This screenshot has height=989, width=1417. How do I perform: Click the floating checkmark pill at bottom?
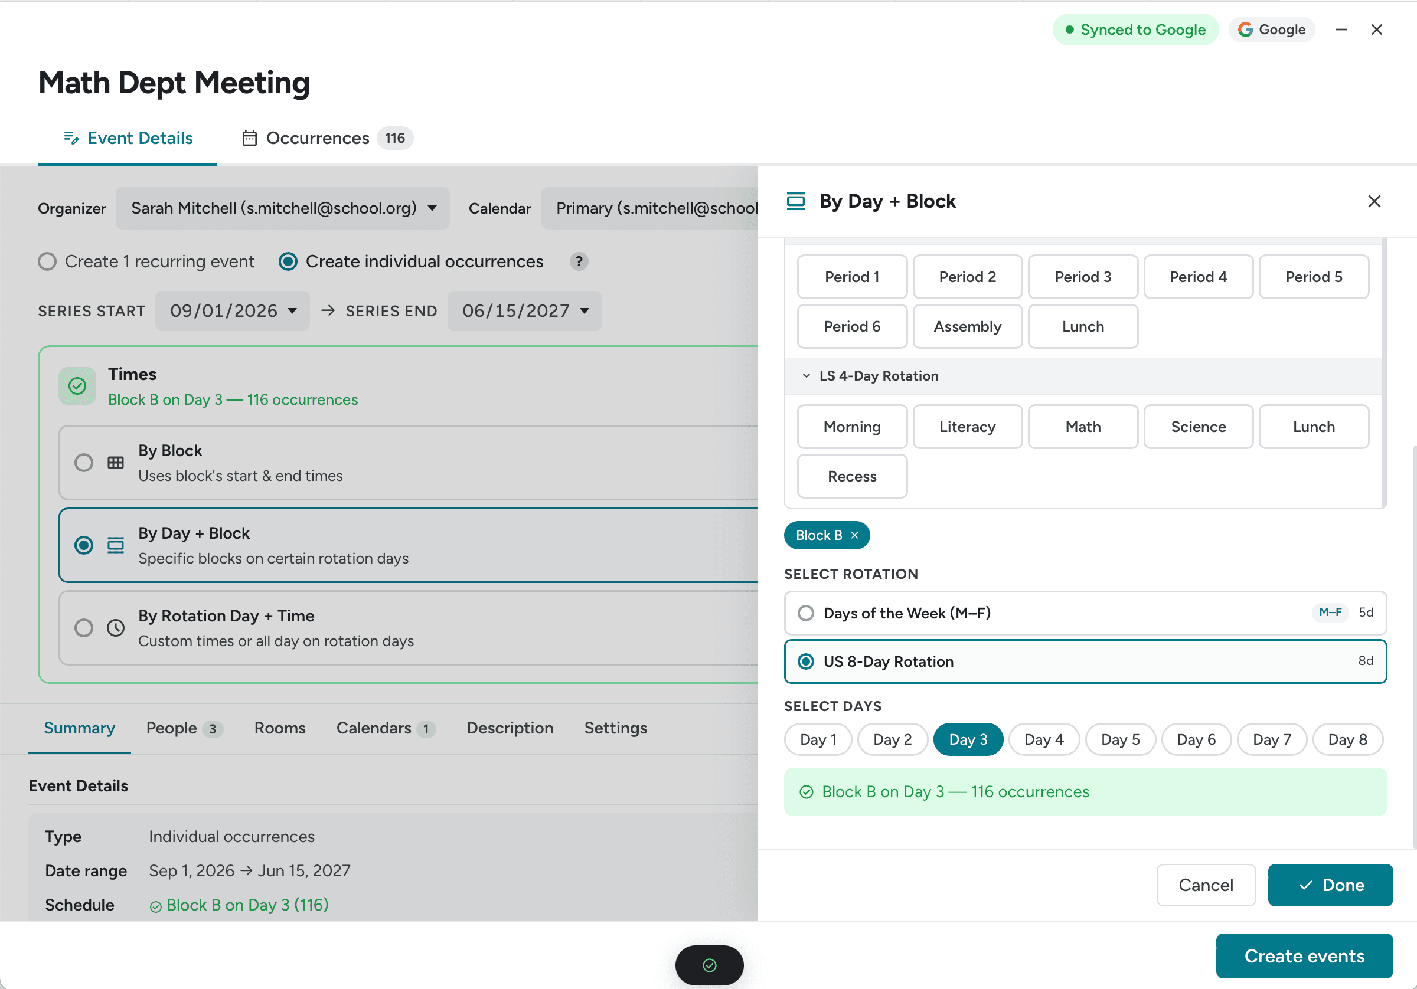(709, 964)
